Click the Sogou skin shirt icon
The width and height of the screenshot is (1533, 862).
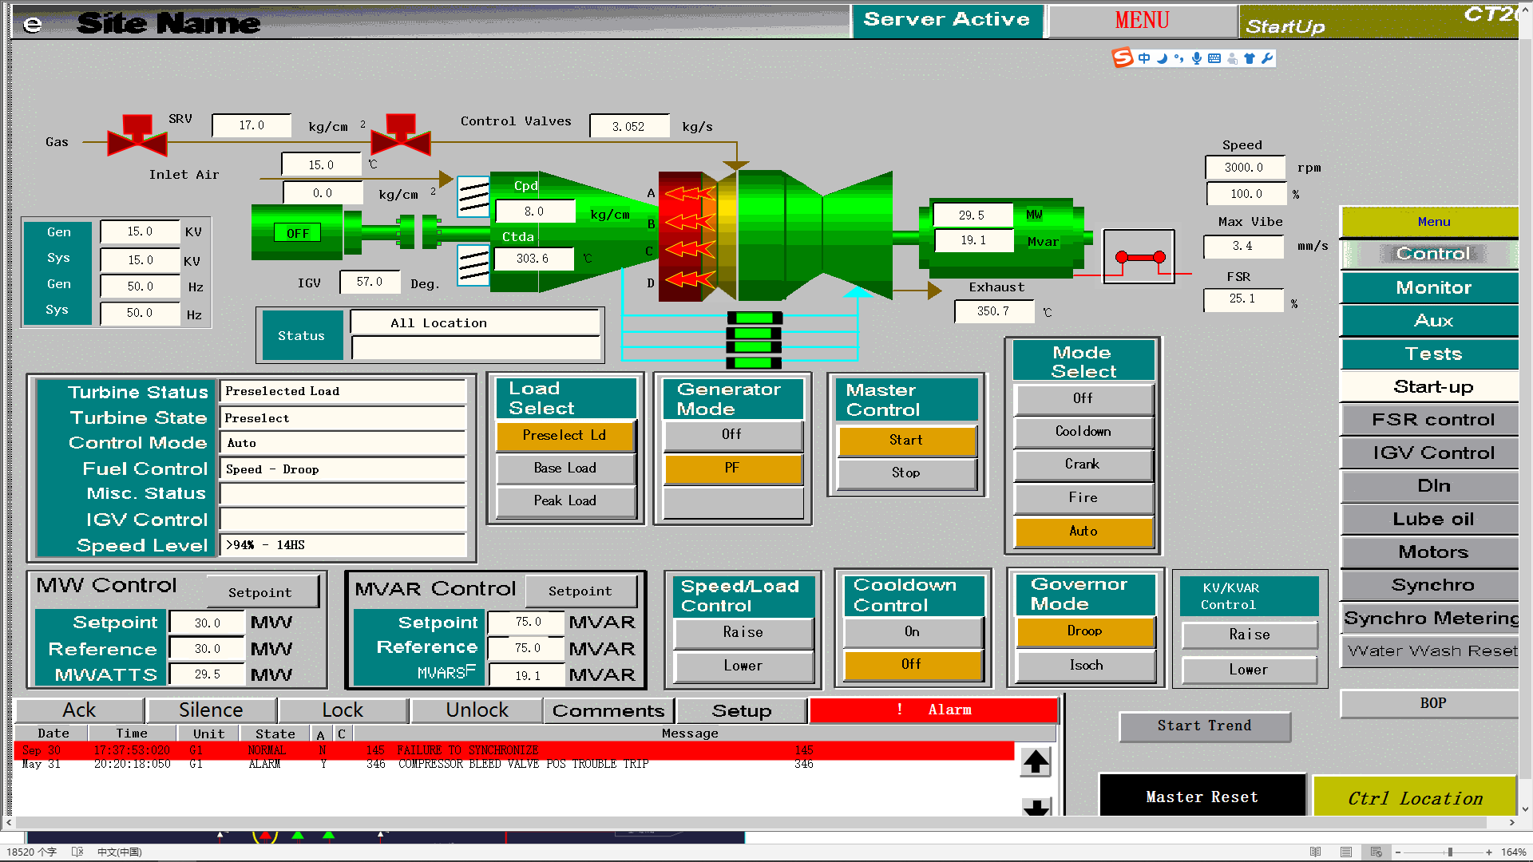(x=1250, y=58)
